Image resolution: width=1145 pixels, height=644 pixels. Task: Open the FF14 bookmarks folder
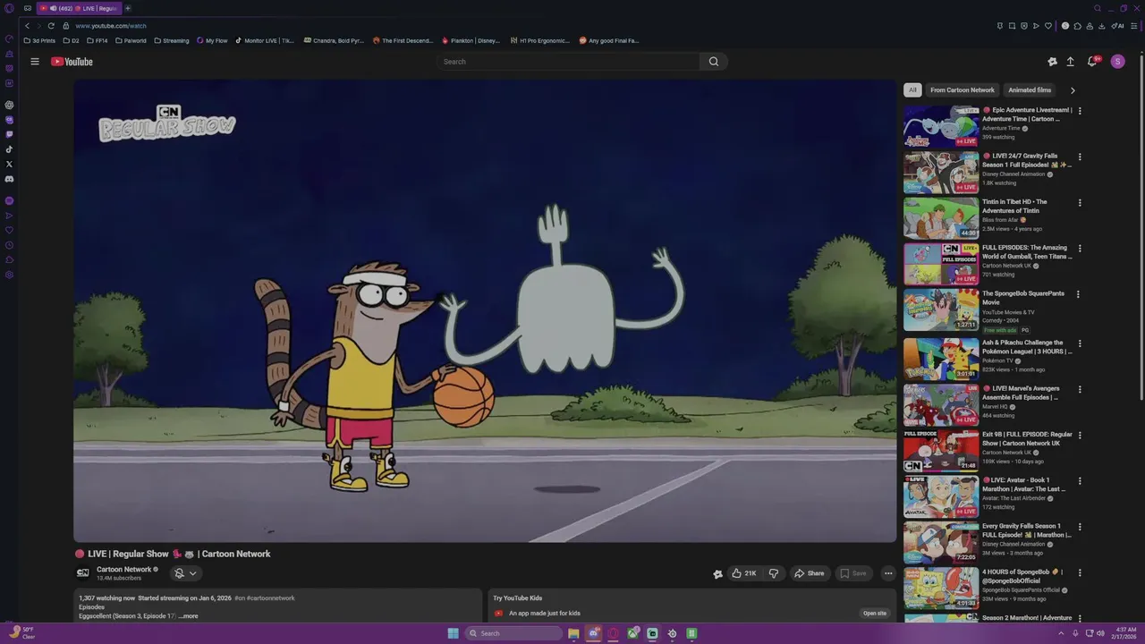(x=98, y=40)
